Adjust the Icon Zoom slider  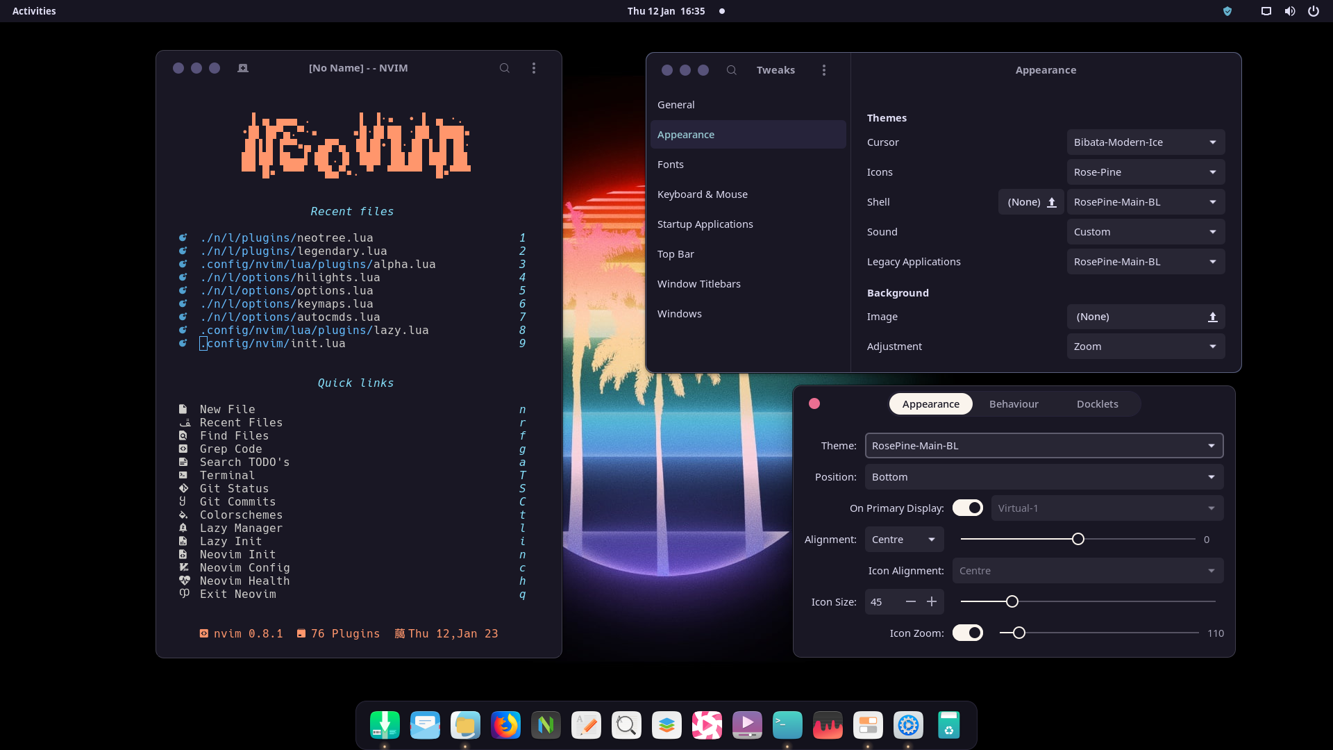1099,633
